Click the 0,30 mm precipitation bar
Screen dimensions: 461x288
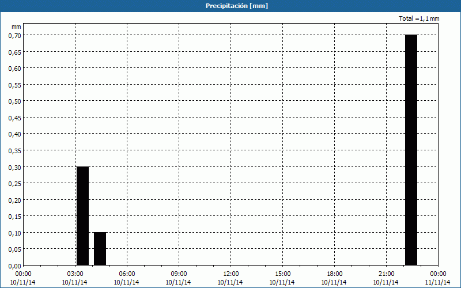tap(82, 215)
